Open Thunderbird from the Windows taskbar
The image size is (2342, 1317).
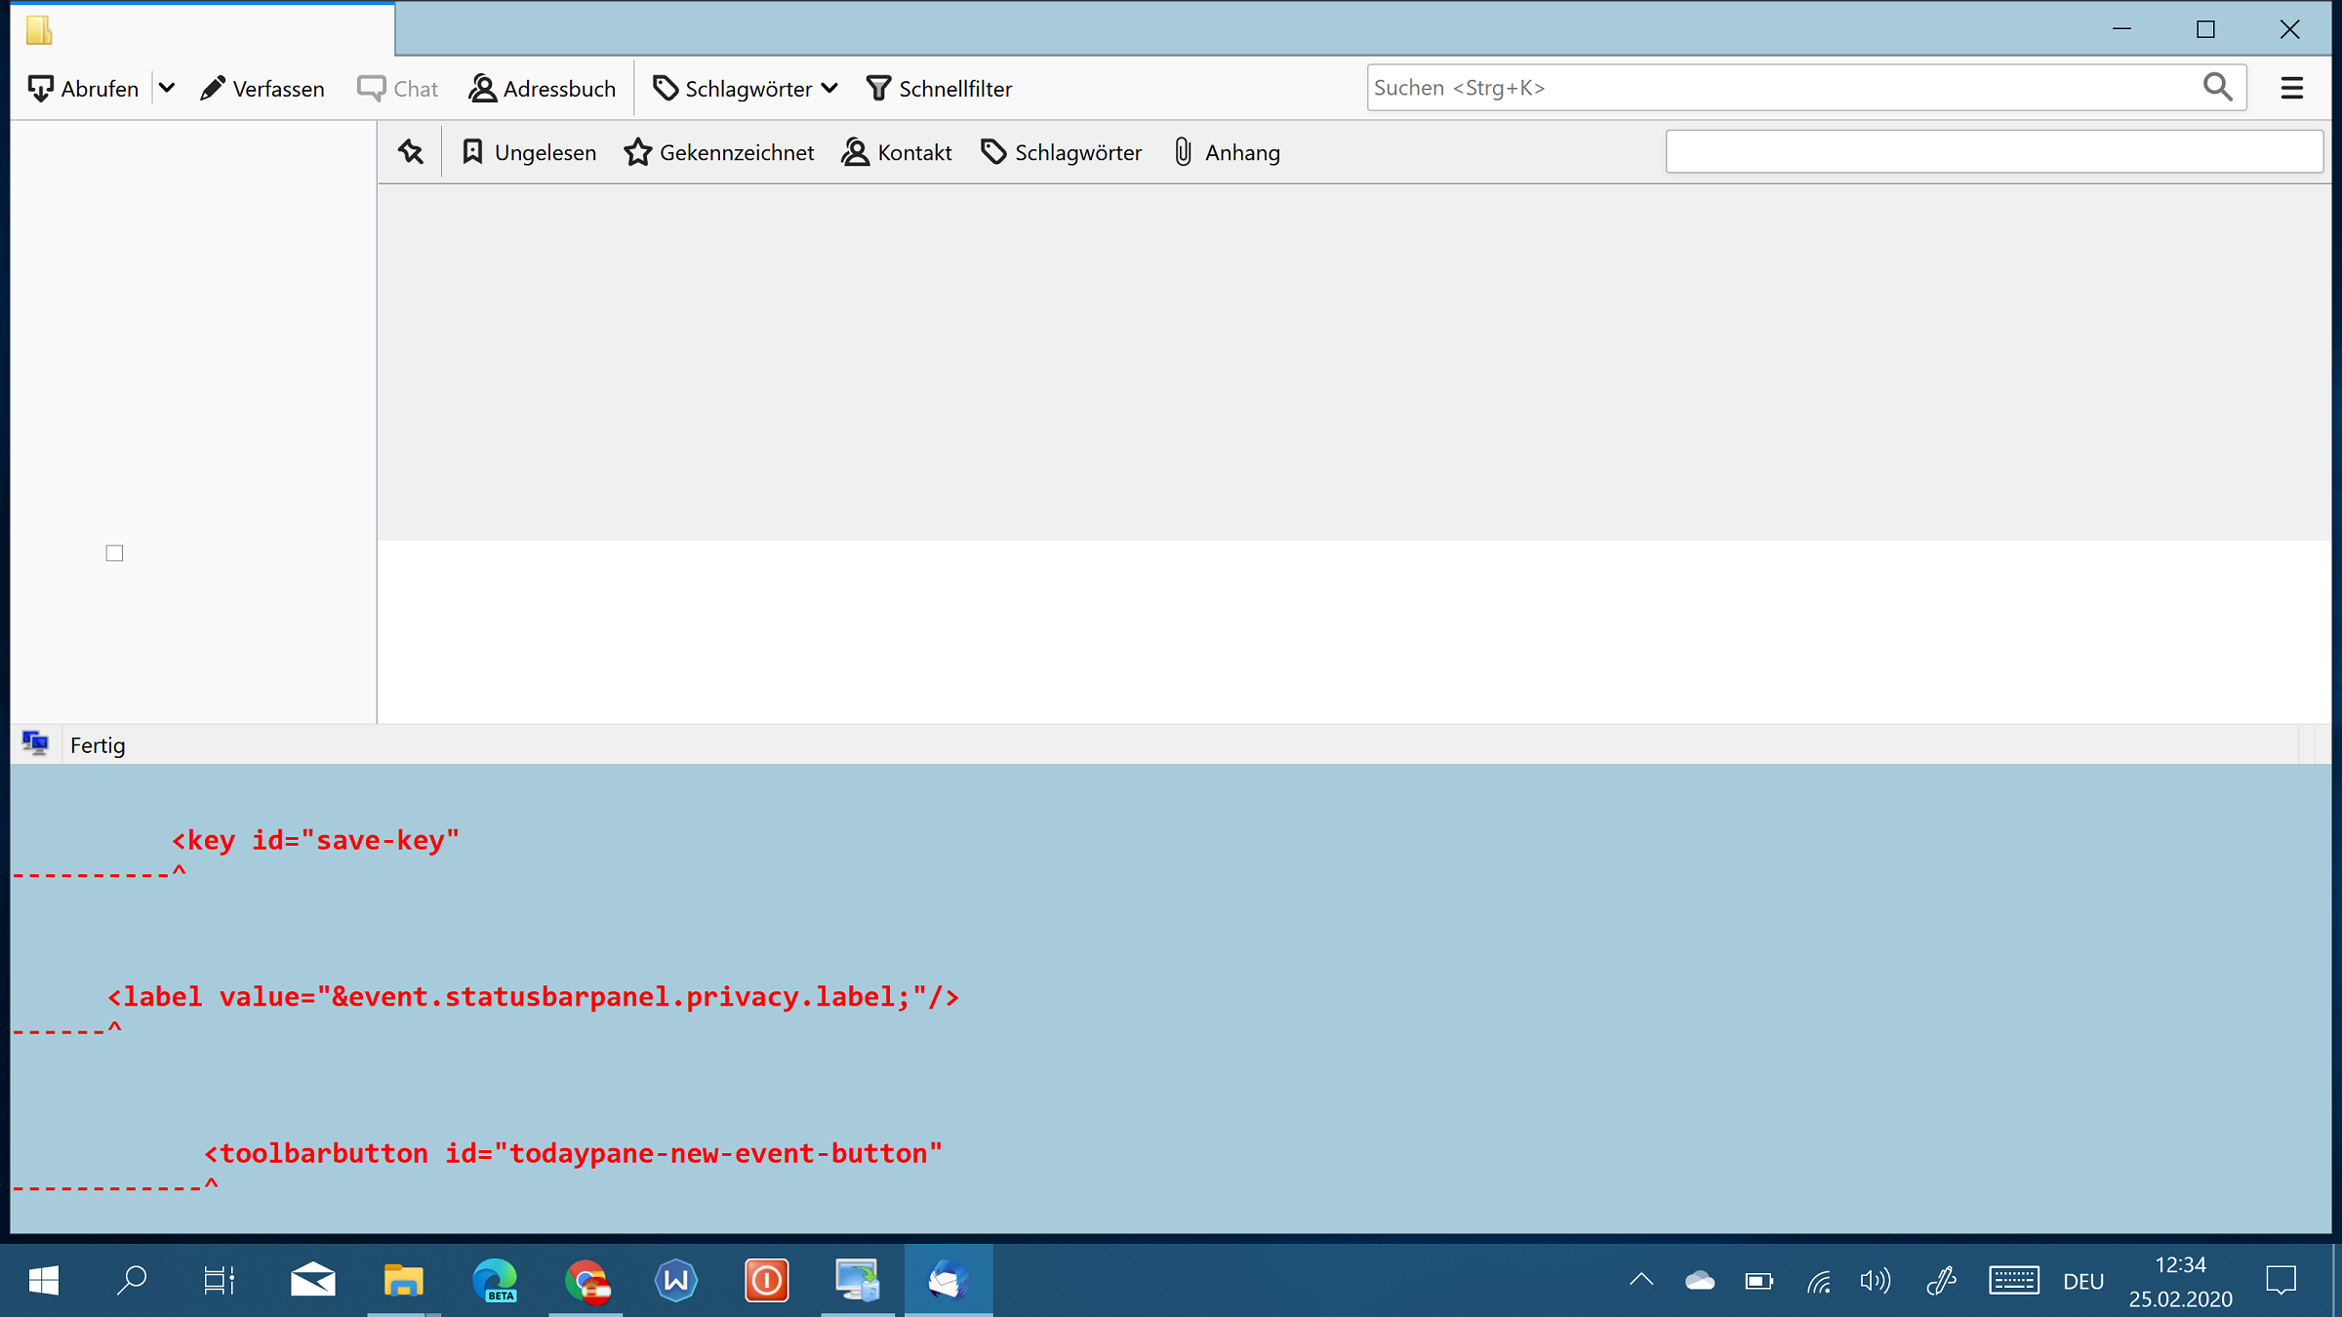tap(948, 1280)
